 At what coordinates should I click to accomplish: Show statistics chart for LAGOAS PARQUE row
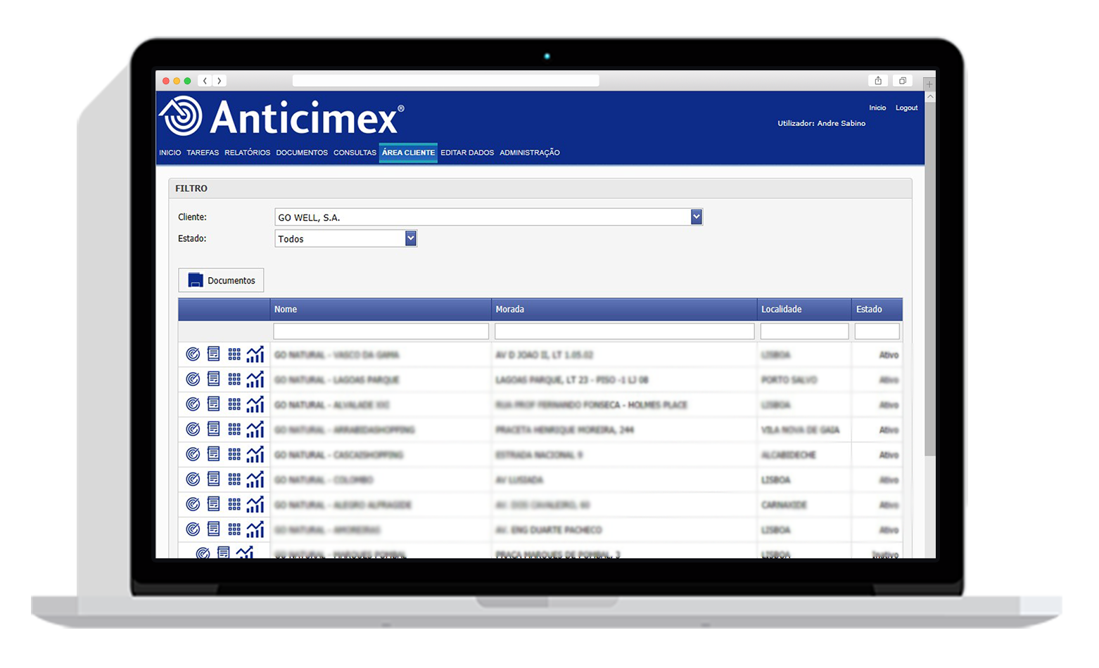pyautogui.click(x=255, y=379)
